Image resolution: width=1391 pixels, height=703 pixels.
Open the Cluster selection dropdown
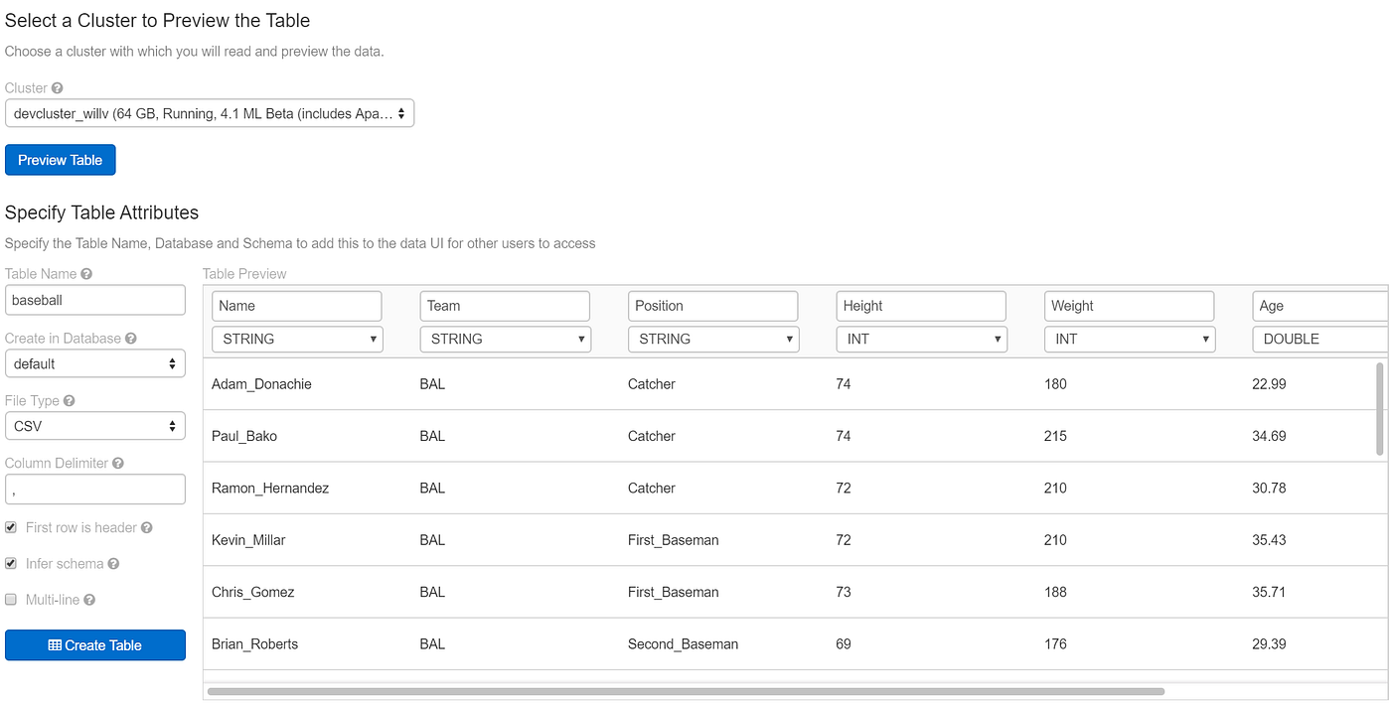pyautogui.click(x=209, y=112)
